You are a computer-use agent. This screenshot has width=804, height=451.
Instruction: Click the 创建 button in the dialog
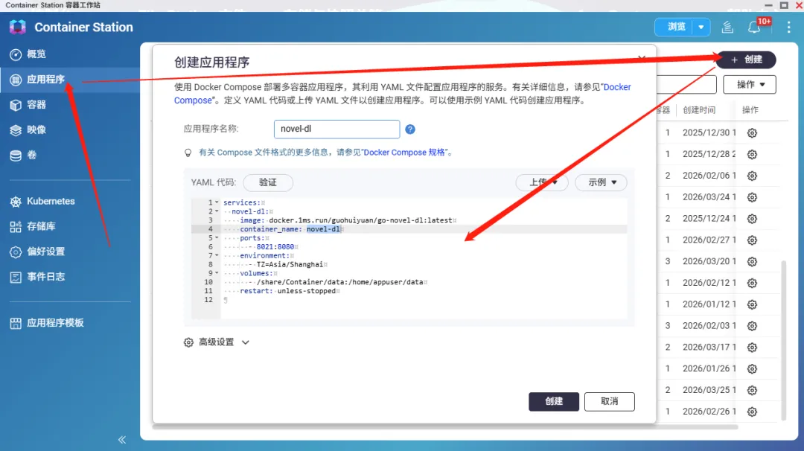[554, 401]
